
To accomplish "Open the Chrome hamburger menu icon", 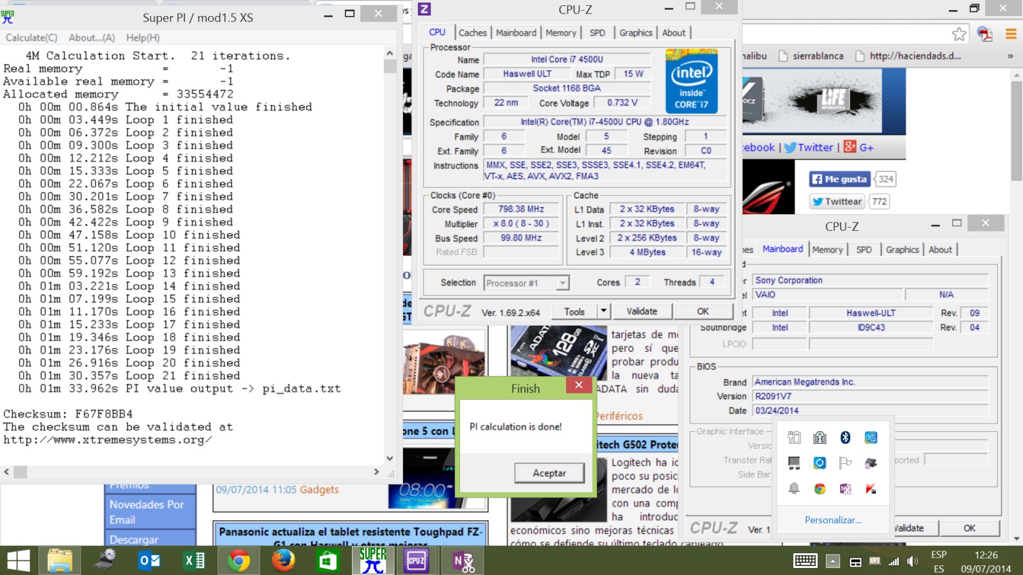I will click(1011, 35).
